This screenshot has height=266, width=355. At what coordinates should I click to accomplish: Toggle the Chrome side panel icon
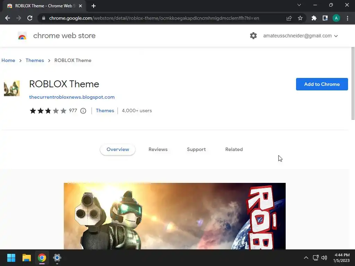point(325,18)
